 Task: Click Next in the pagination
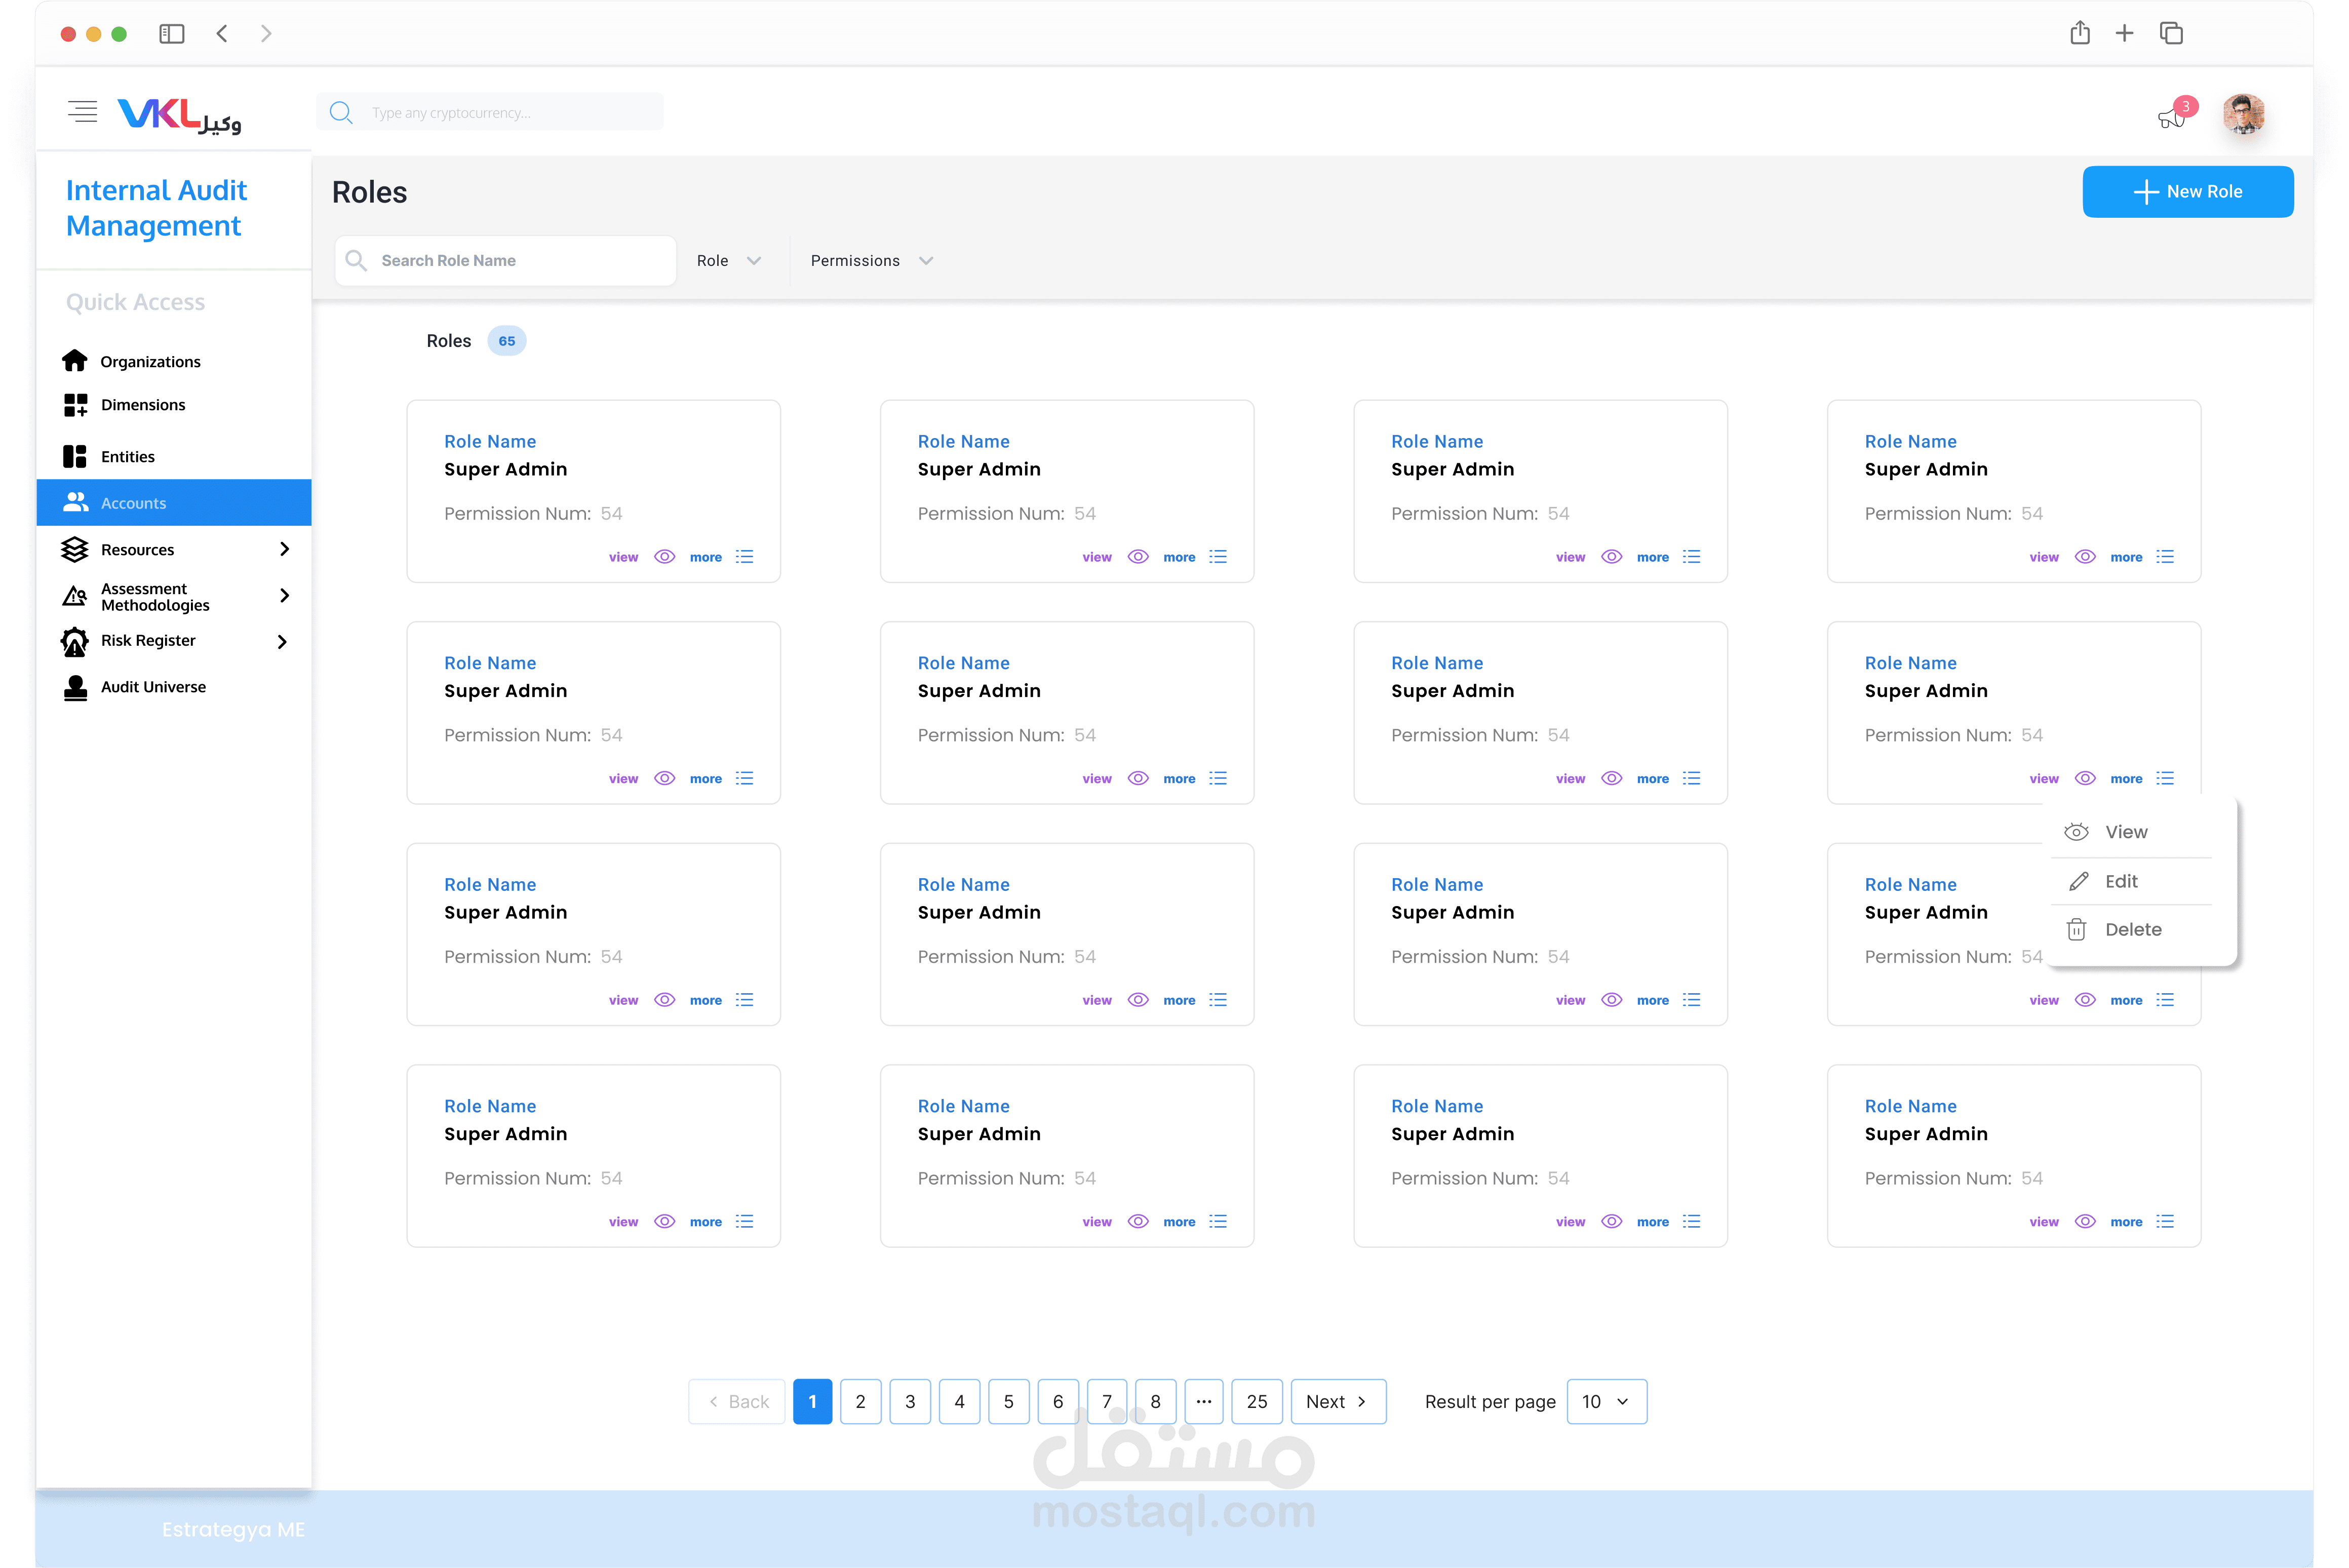[1338, 1401]
